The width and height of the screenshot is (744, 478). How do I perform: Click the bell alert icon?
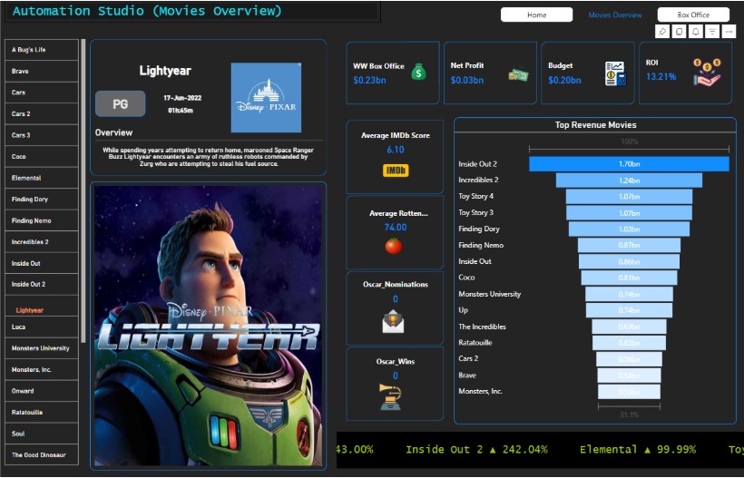tap(696, 32)
